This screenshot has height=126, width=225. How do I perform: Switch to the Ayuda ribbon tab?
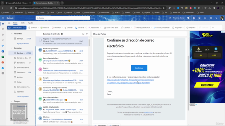click(31, 23)
